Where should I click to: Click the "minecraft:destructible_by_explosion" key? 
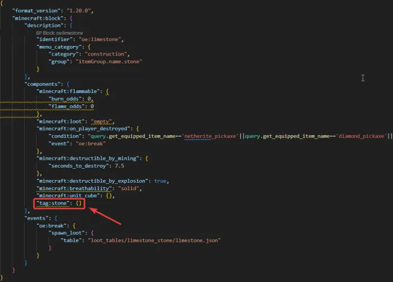tap(94, 181)
